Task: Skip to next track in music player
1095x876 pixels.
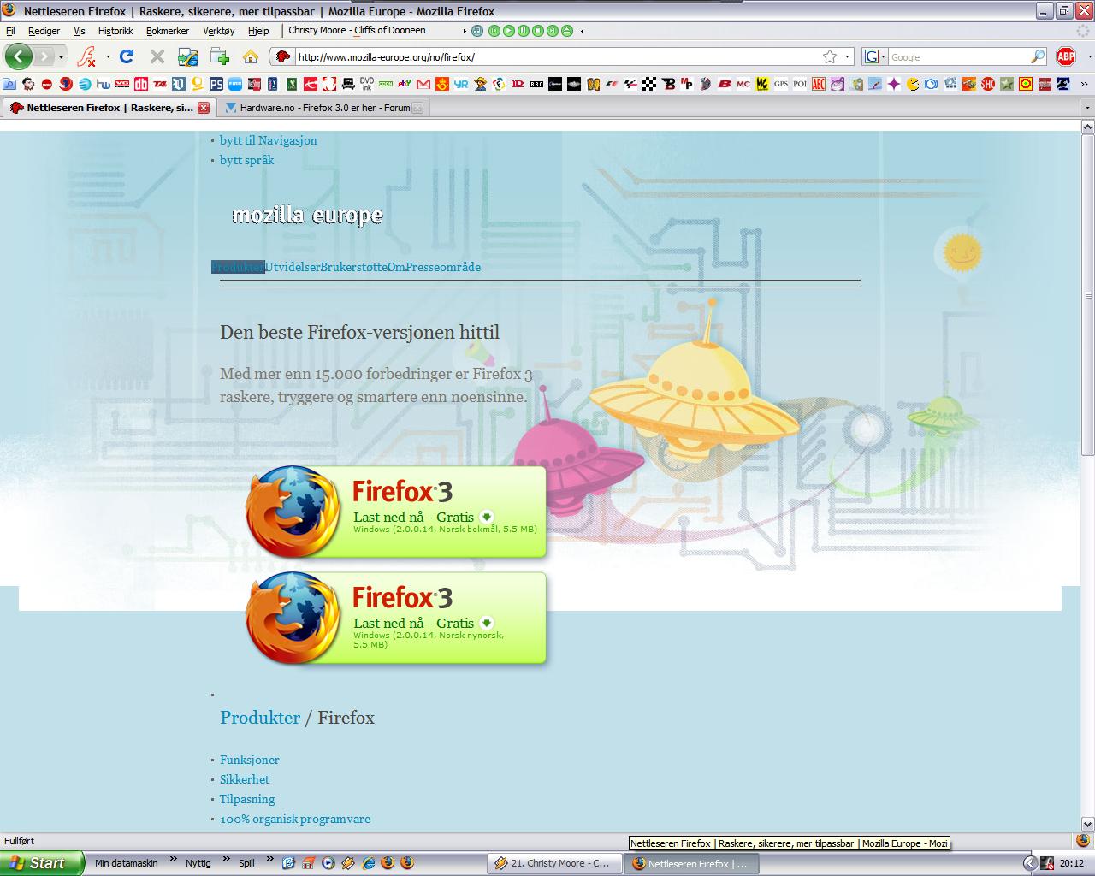Action: click(553, 31)
